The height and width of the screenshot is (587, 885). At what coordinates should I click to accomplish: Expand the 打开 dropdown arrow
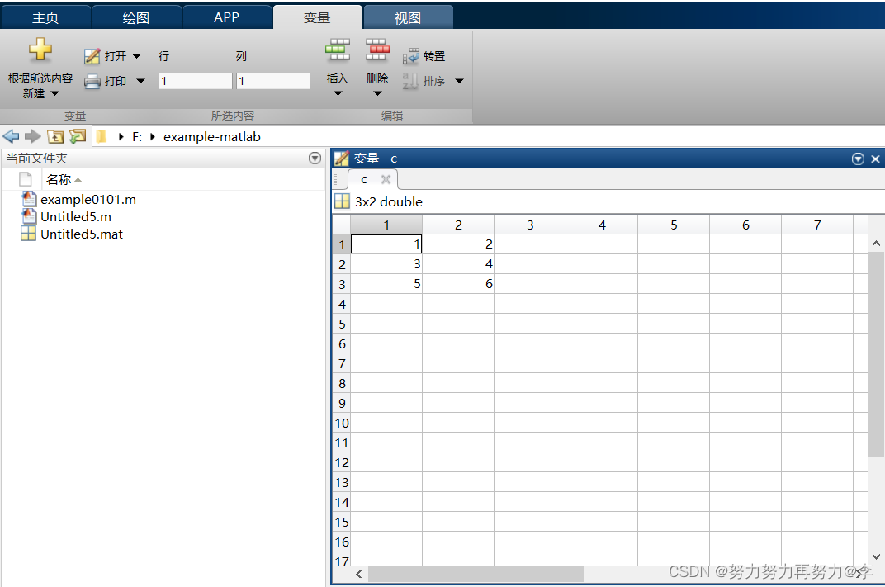(x=136, y=55)
